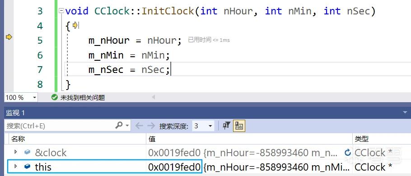Toggle the highlighted ab display button in watch toolbar
The width and height of the screenshot is (411, 176).
pyautogui.click(x=239, y=126)
